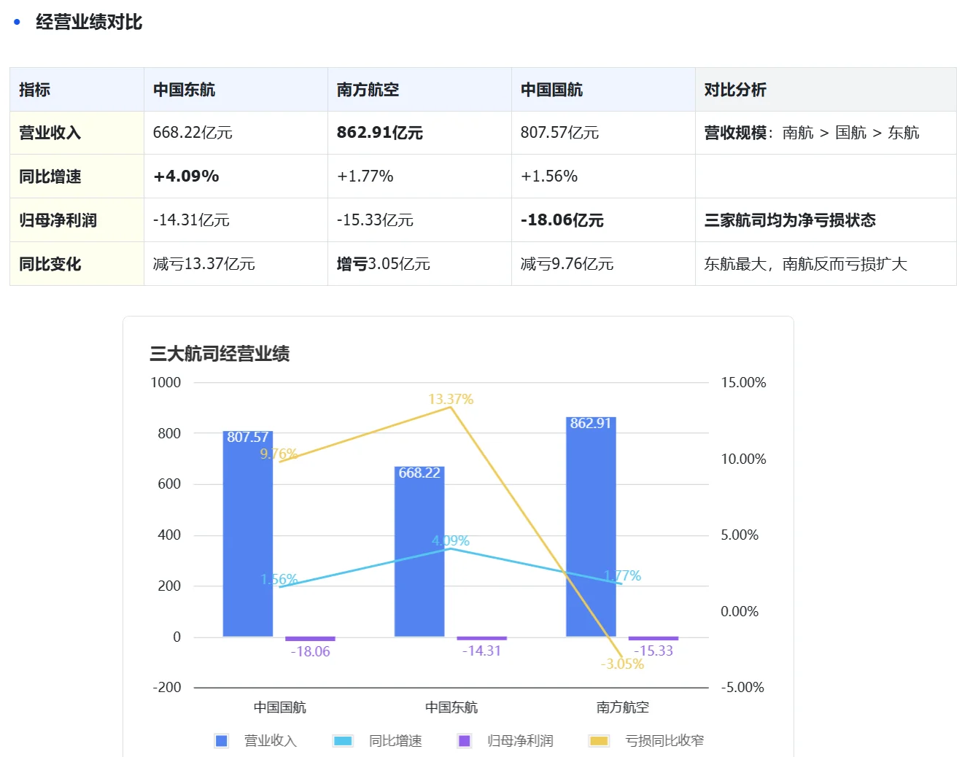Viewport: 962px width, 757px height.
Task: Select the -14.31亿元 table cell
Action: [x=236, y=220]
